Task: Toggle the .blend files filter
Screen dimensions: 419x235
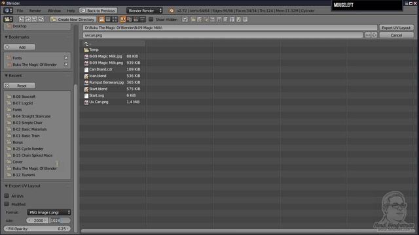Action: click(x=200, y=19)
